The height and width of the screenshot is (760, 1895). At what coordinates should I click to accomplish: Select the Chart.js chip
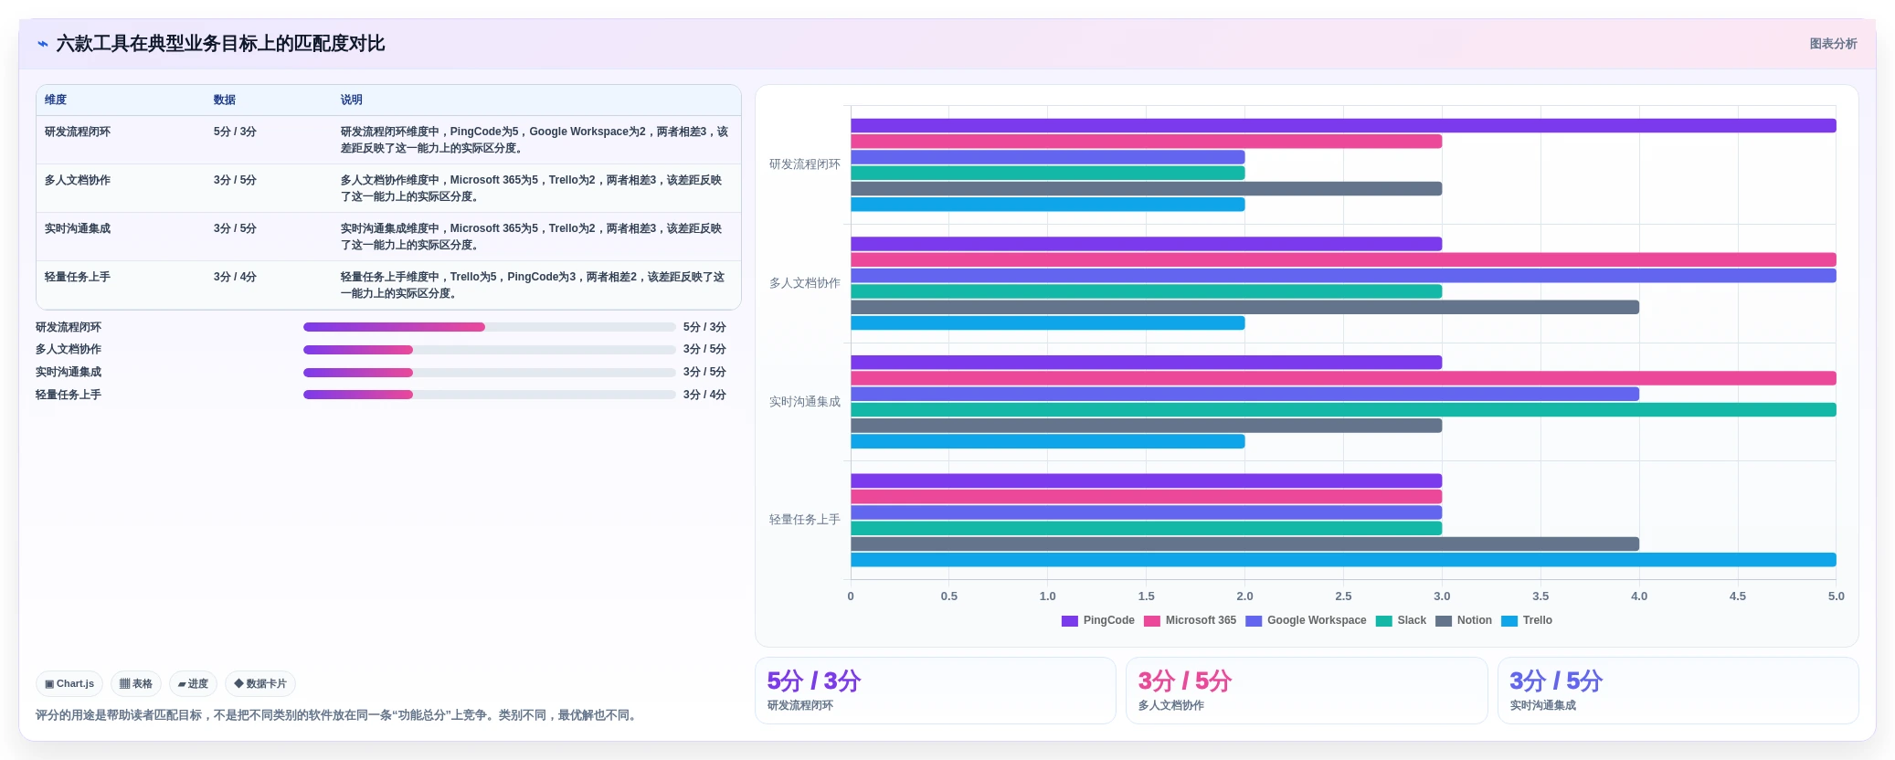point(69,683)
